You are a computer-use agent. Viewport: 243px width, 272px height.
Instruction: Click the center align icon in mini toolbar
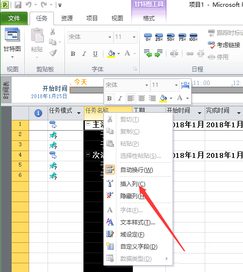pos(142,98)
